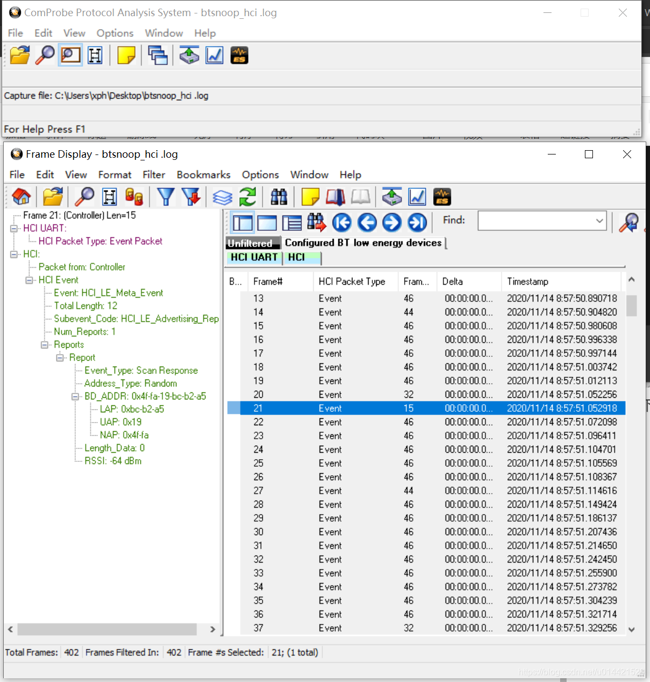This screenshot has width=650, height=682.
Task: Collapse the HCI UART tree node
Action: (14, 228)
